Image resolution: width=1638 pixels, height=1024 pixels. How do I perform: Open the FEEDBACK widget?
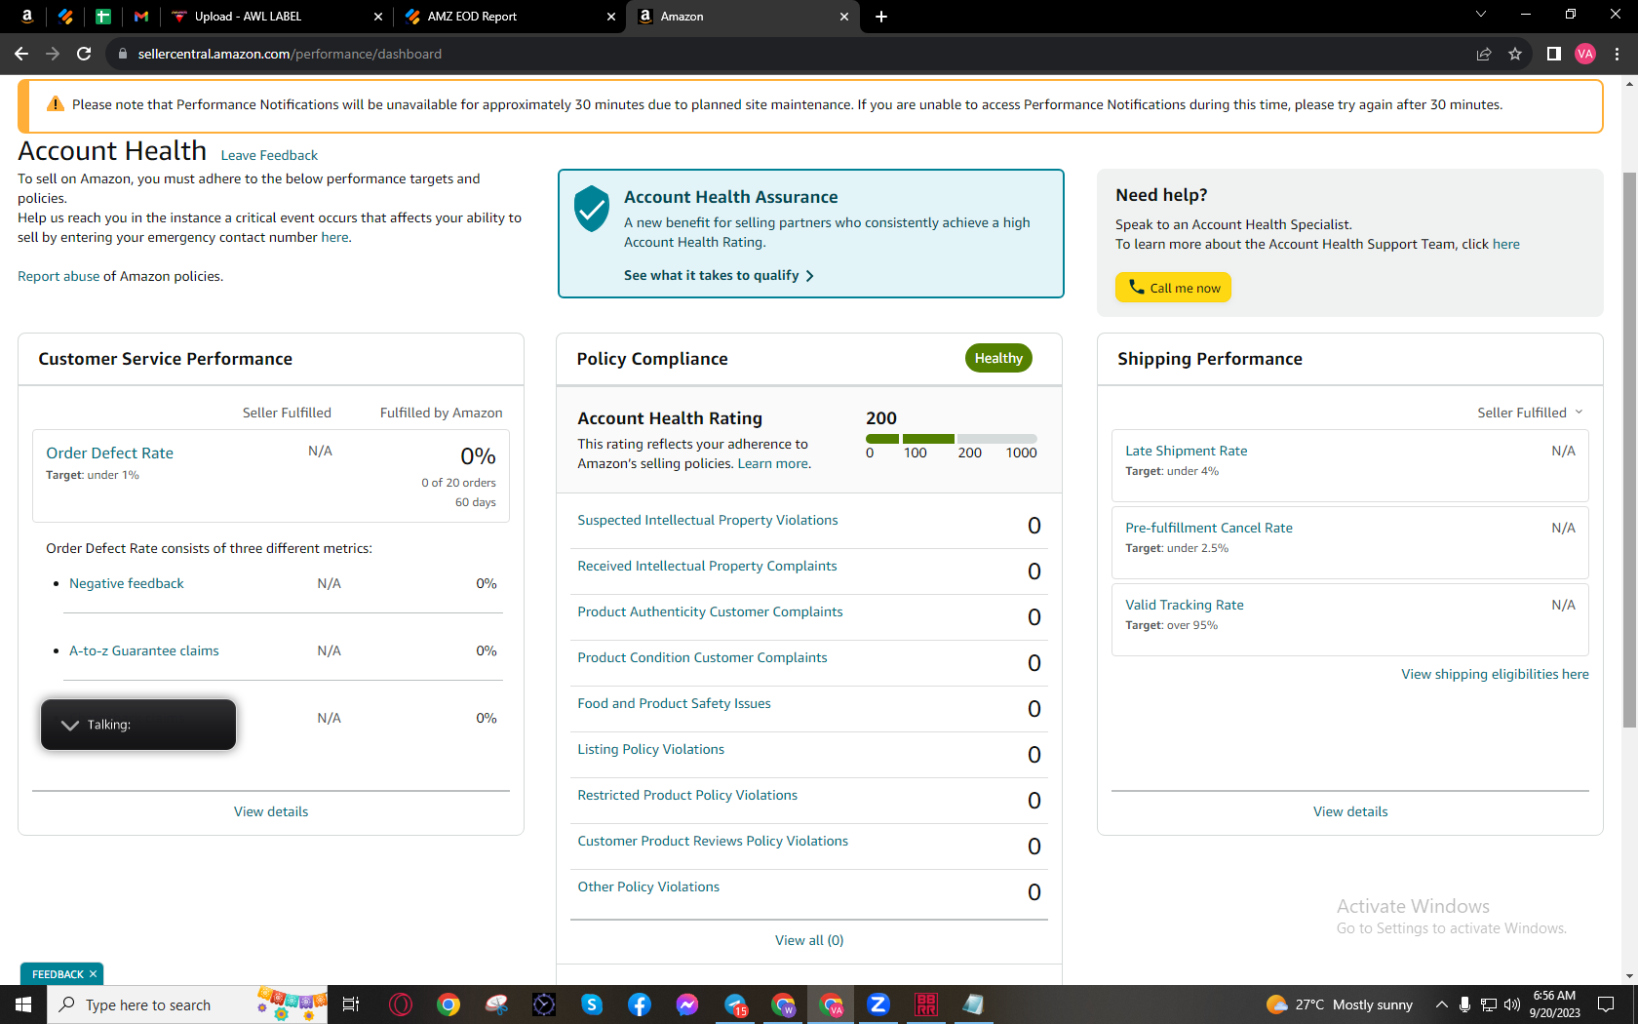58,974
